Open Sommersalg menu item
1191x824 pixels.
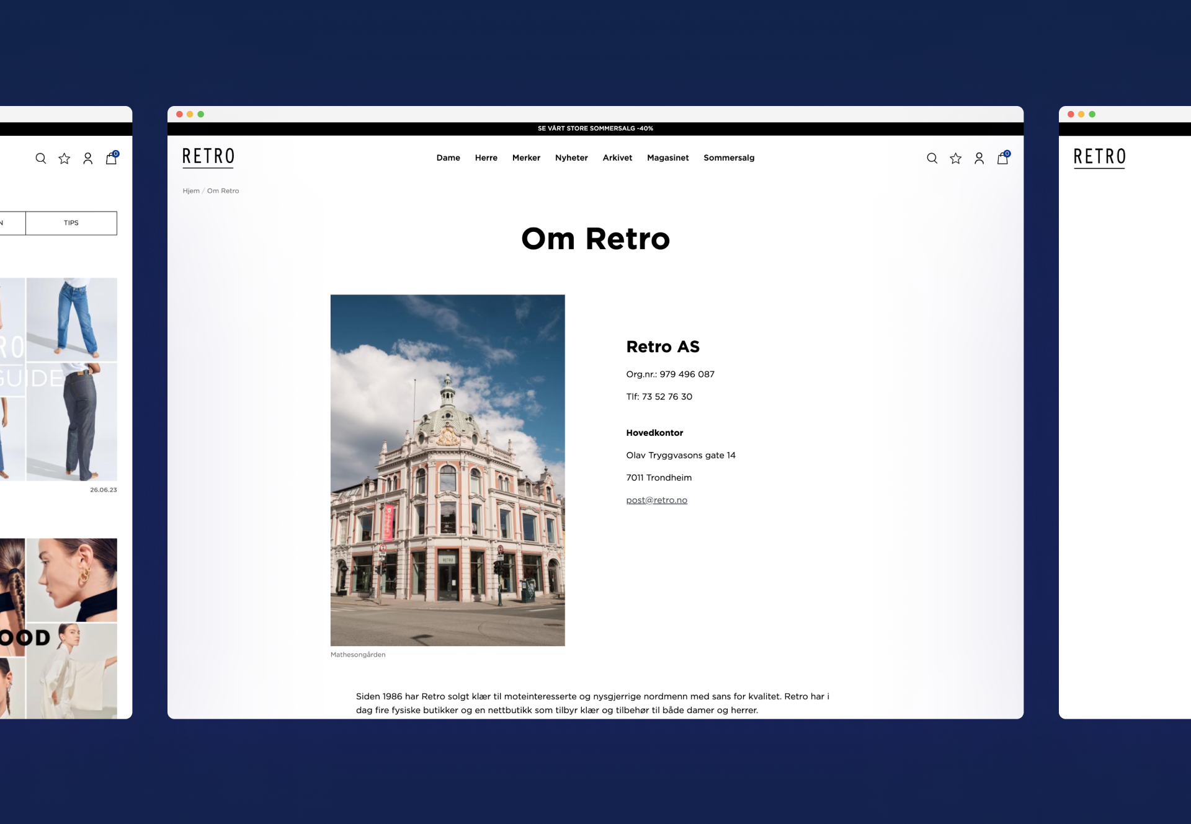[x=729, y=157]
